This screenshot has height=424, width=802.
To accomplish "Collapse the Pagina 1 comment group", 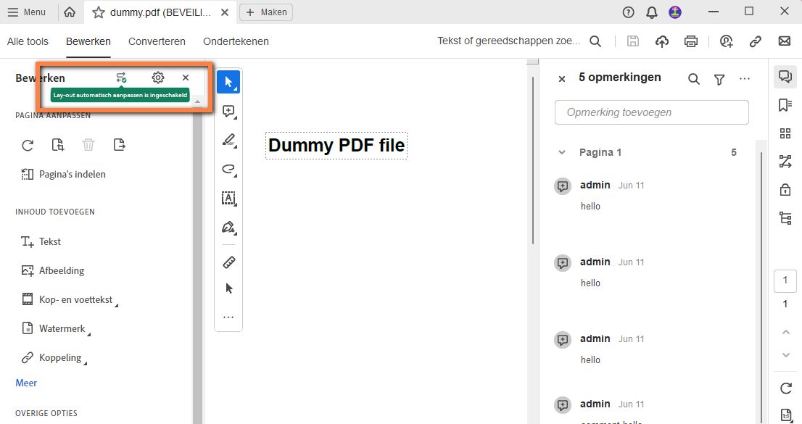I will [561, 152].
